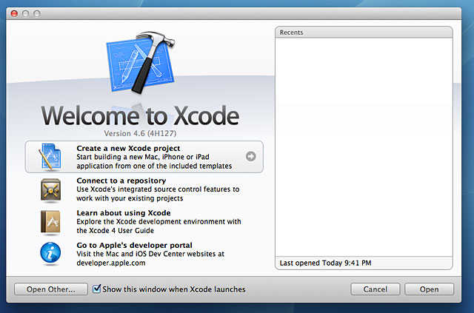Click the Cancel button
Viewport: 474px width, 313px height.
click(375, 289)
